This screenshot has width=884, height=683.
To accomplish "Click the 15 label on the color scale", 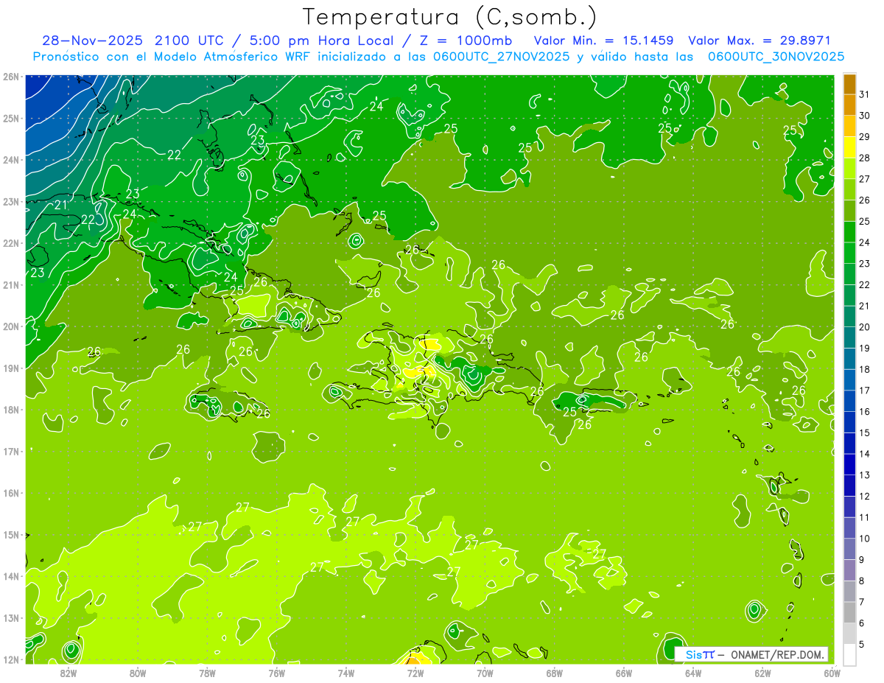I will coord(865,432).
